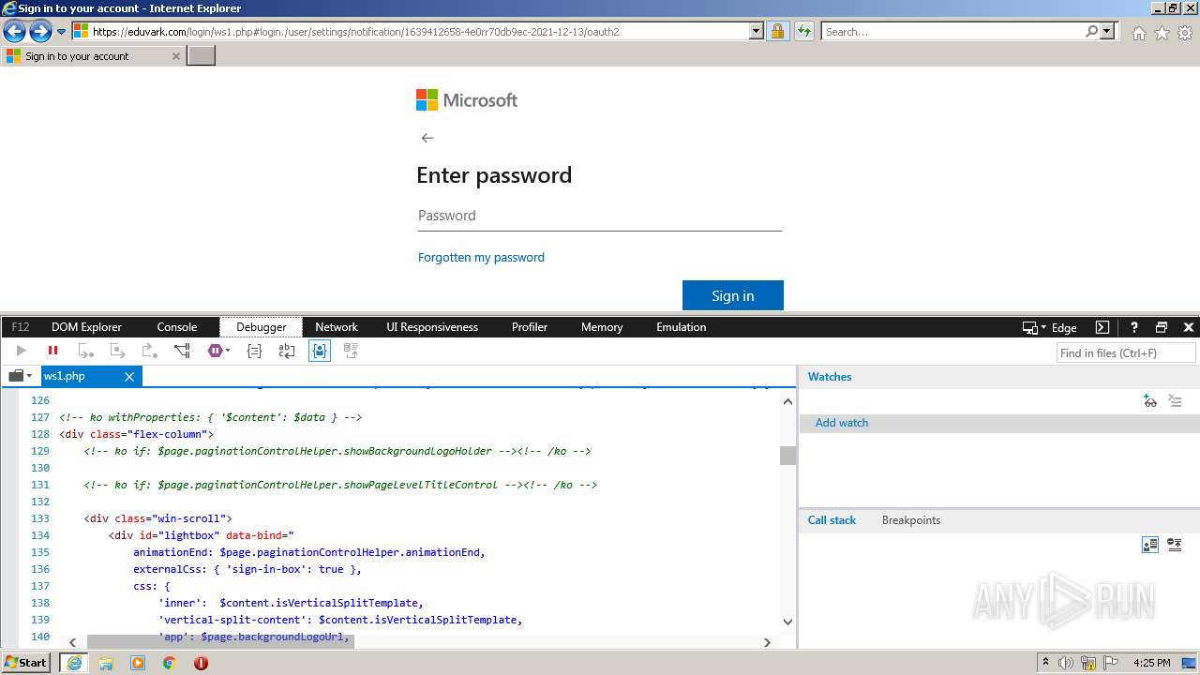Screen dimensions: 1200x675
Task: Click the Break on new worker icon
Action: point(182,351)
